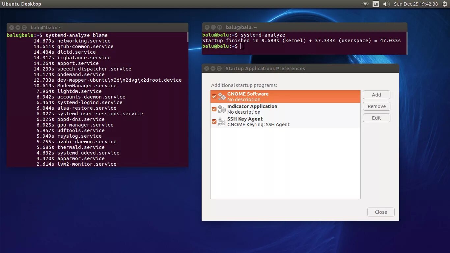Click the Remove button

[377, 106]
